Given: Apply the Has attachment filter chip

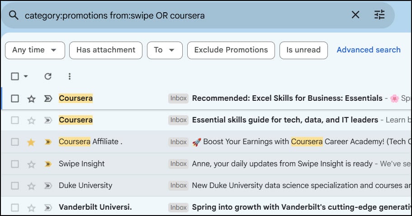Looking at the screenshot, I should click(x=106, y=50).
